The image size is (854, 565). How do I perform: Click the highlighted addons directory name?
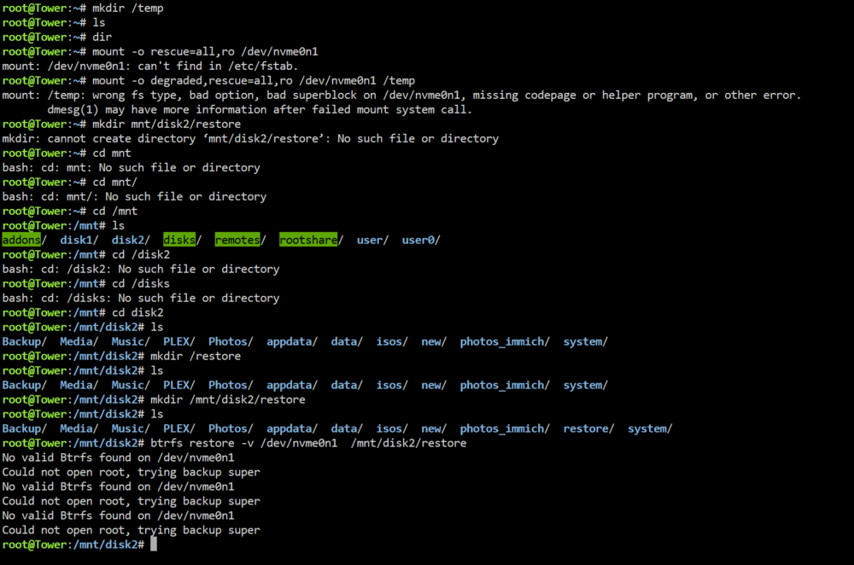click(21, 240)
